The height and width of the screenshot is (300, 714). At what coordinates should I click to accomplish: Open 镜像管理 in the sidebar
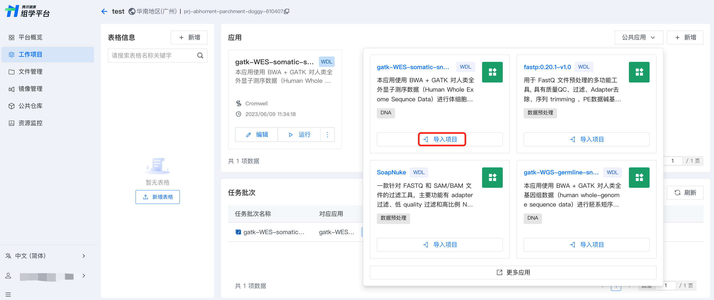(30, 89)
